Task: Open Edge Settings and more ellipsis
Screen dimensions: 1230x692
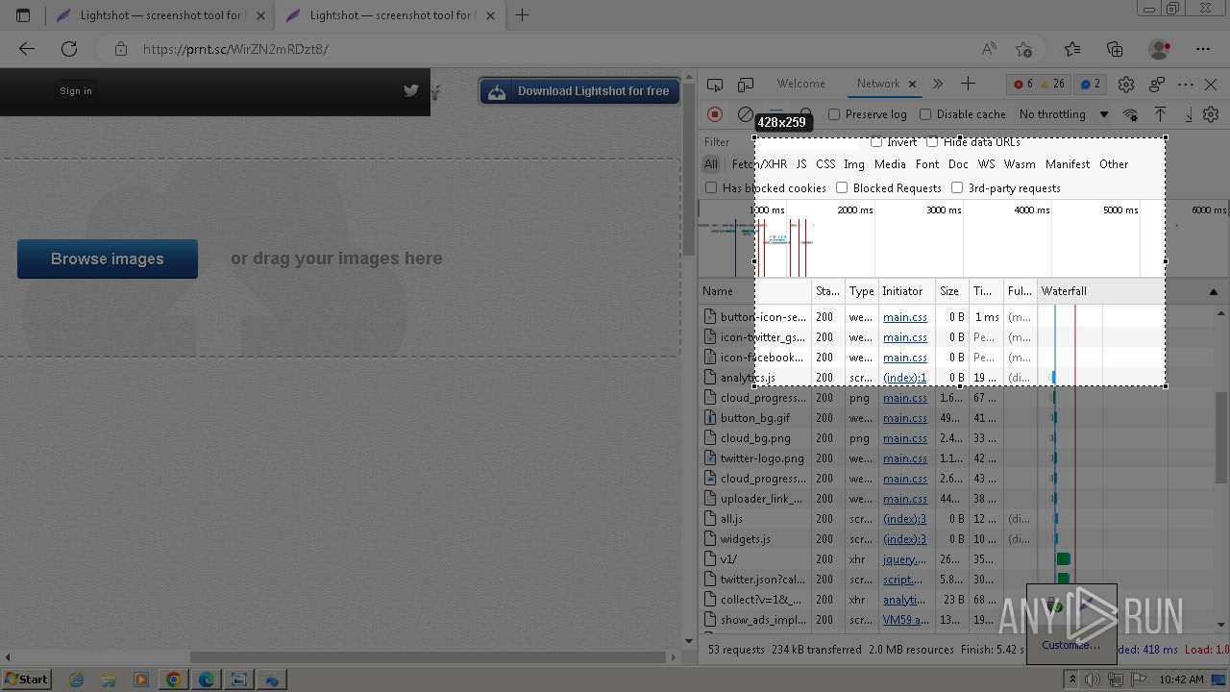Action: click(1203, 49)
